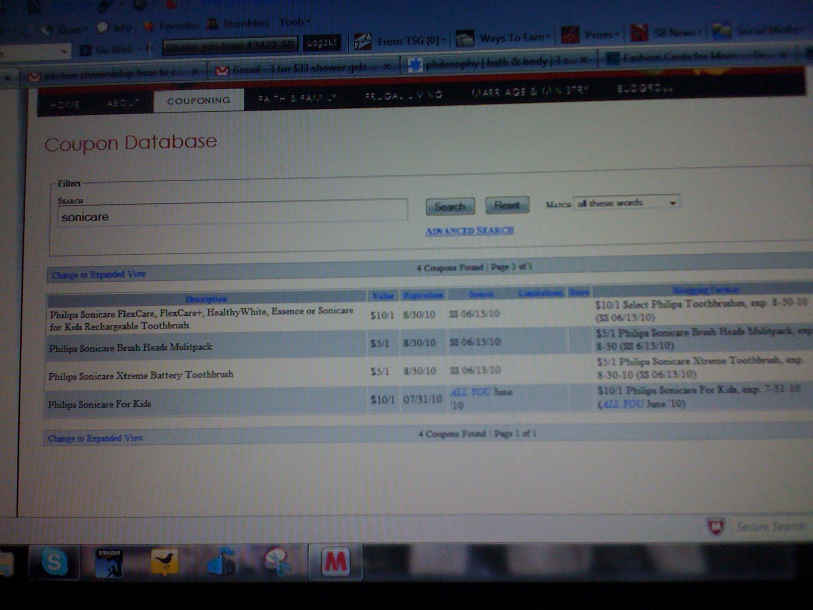The image size is (813, 610).
Task: Click the From TSG envelope icon
Action: click(x=363, y=41)
